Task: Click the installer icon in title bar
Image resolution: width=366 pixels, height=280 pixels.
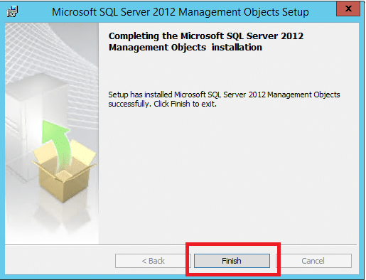Action: coord(12,11)
